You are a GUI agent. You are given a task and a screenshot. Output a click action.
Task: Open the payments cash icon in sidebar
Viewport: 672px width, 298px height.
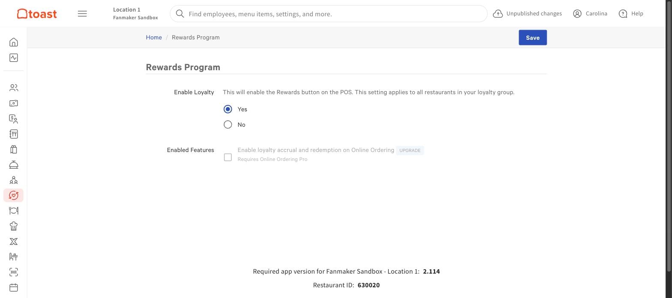point(14,103)
